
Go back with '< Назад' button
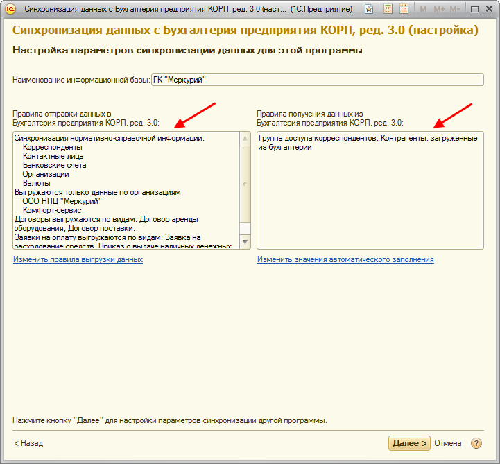pos(28,443)
